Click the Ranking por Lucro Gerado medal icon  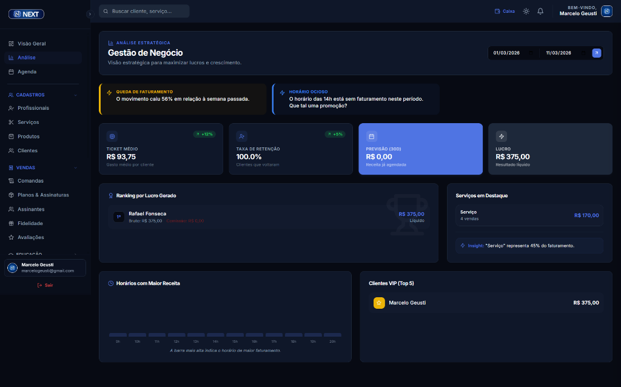point(111,196)
